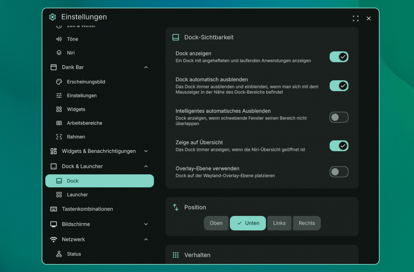Click the sliders icon beside the Dank Bar Einstellungen entry
414x272 pixels.
coord(59,95)
